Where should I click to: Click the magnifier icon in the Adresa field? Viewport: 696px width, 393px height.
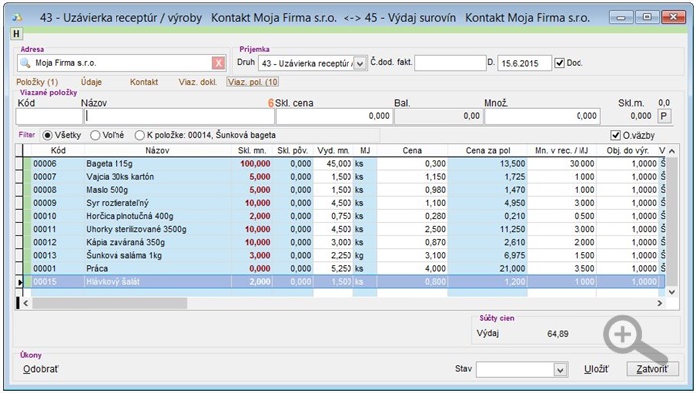(x=25, y=63)
